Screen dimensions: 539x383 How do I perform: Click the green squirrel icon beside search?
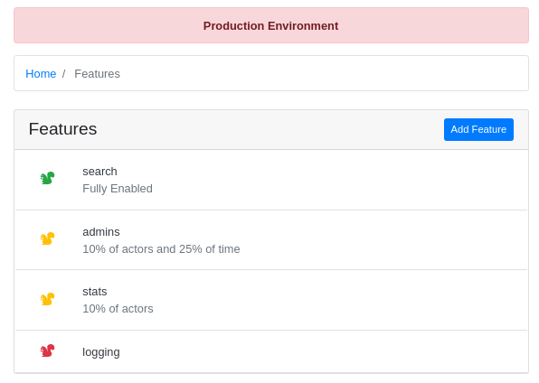(47, 178)
